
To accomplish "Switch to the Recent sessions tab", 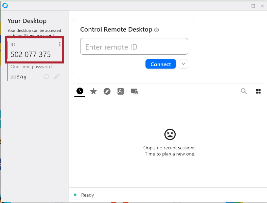I will pos(80,91).
